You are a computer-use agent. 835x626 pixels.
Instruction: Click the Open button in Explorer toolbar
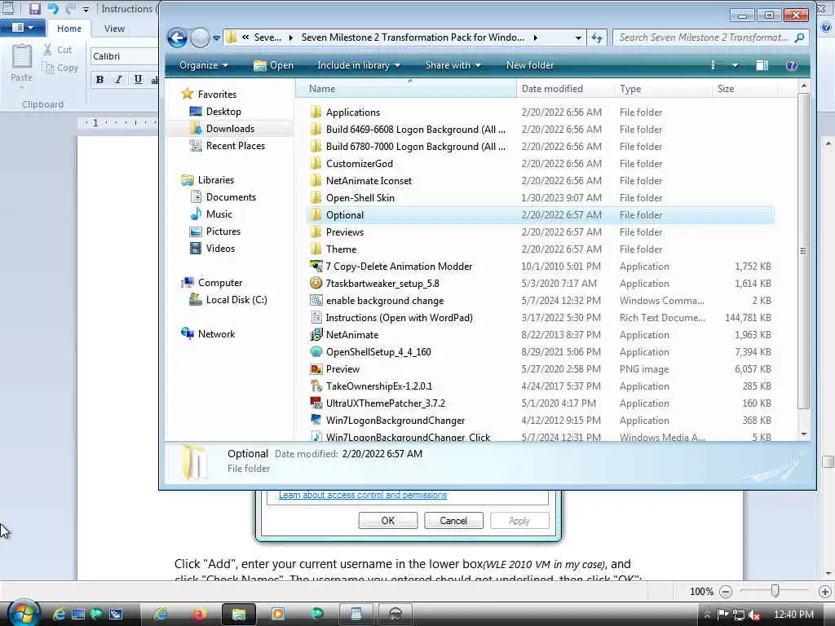click(x=274, y=65)
